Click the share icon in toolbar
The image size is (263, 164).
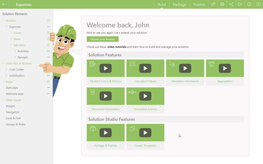(231, 4)
